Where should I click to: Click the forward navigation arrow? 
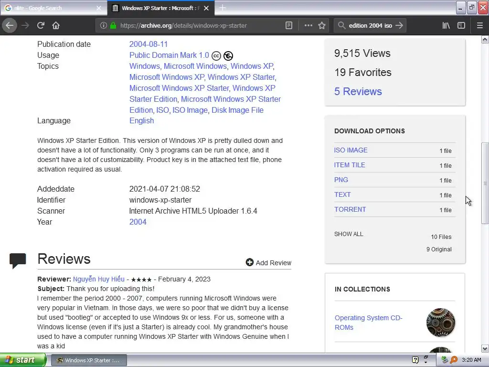pyautogui.click(x=25, y=25)
